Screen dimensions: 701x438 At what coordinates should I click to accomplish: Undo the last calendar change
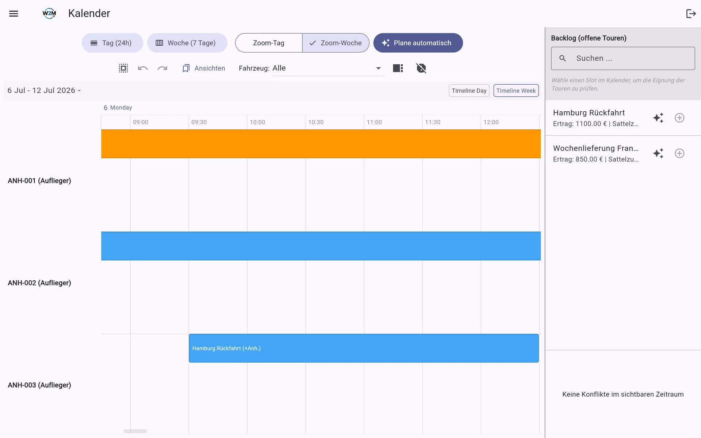(143, 68)
